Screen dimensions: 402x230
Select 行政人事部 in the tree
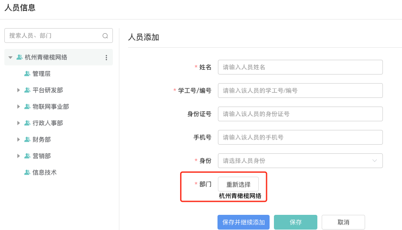48,123
